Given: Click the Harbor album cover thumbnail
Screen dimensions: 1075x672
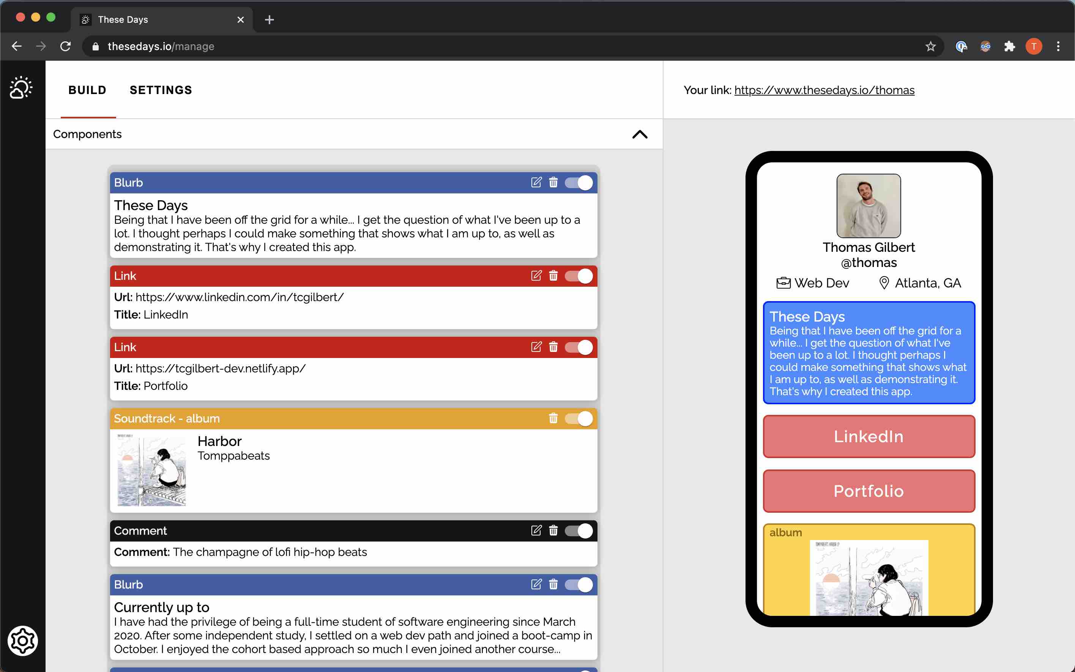Looking at the screenshot, I should 151,470.
